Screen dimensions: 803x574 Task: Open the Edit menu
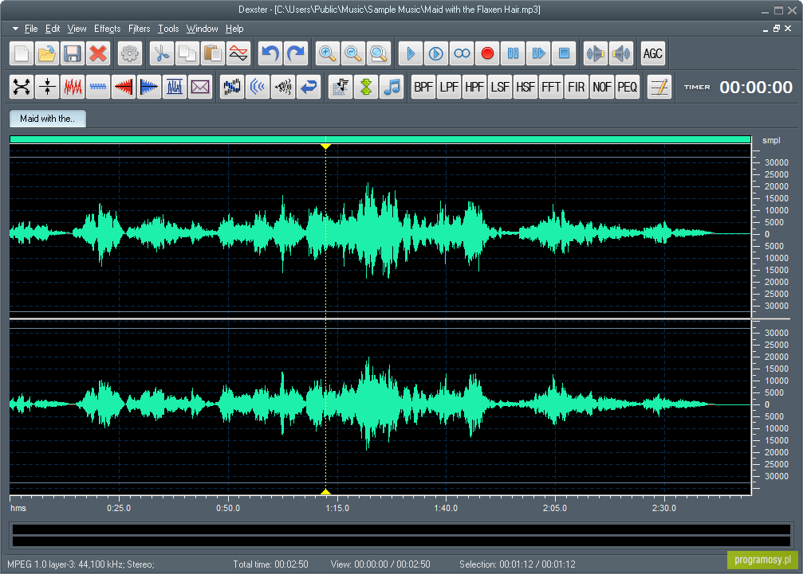click(x=53, y=29)
